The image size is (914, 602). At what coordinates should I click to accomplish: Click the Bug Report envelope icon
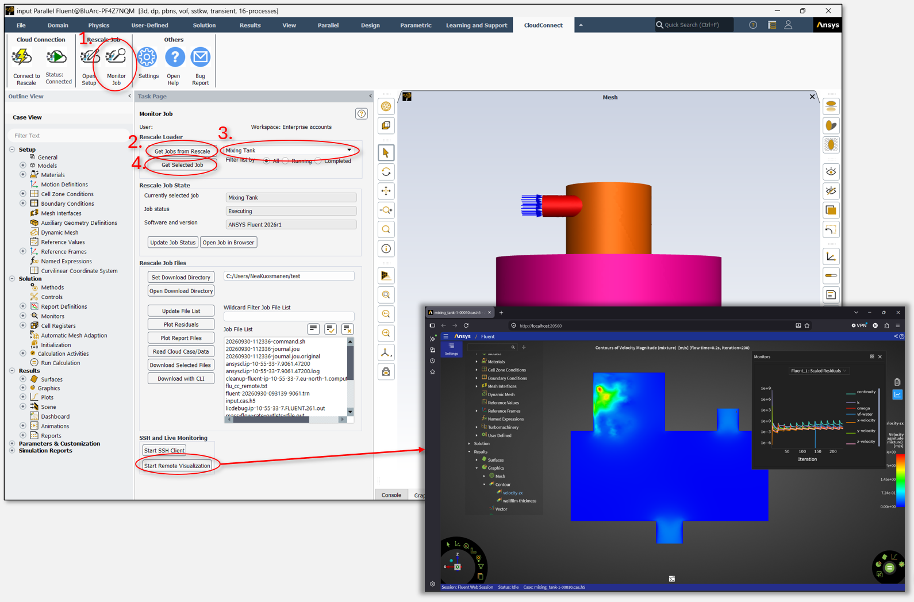[201, 57]
